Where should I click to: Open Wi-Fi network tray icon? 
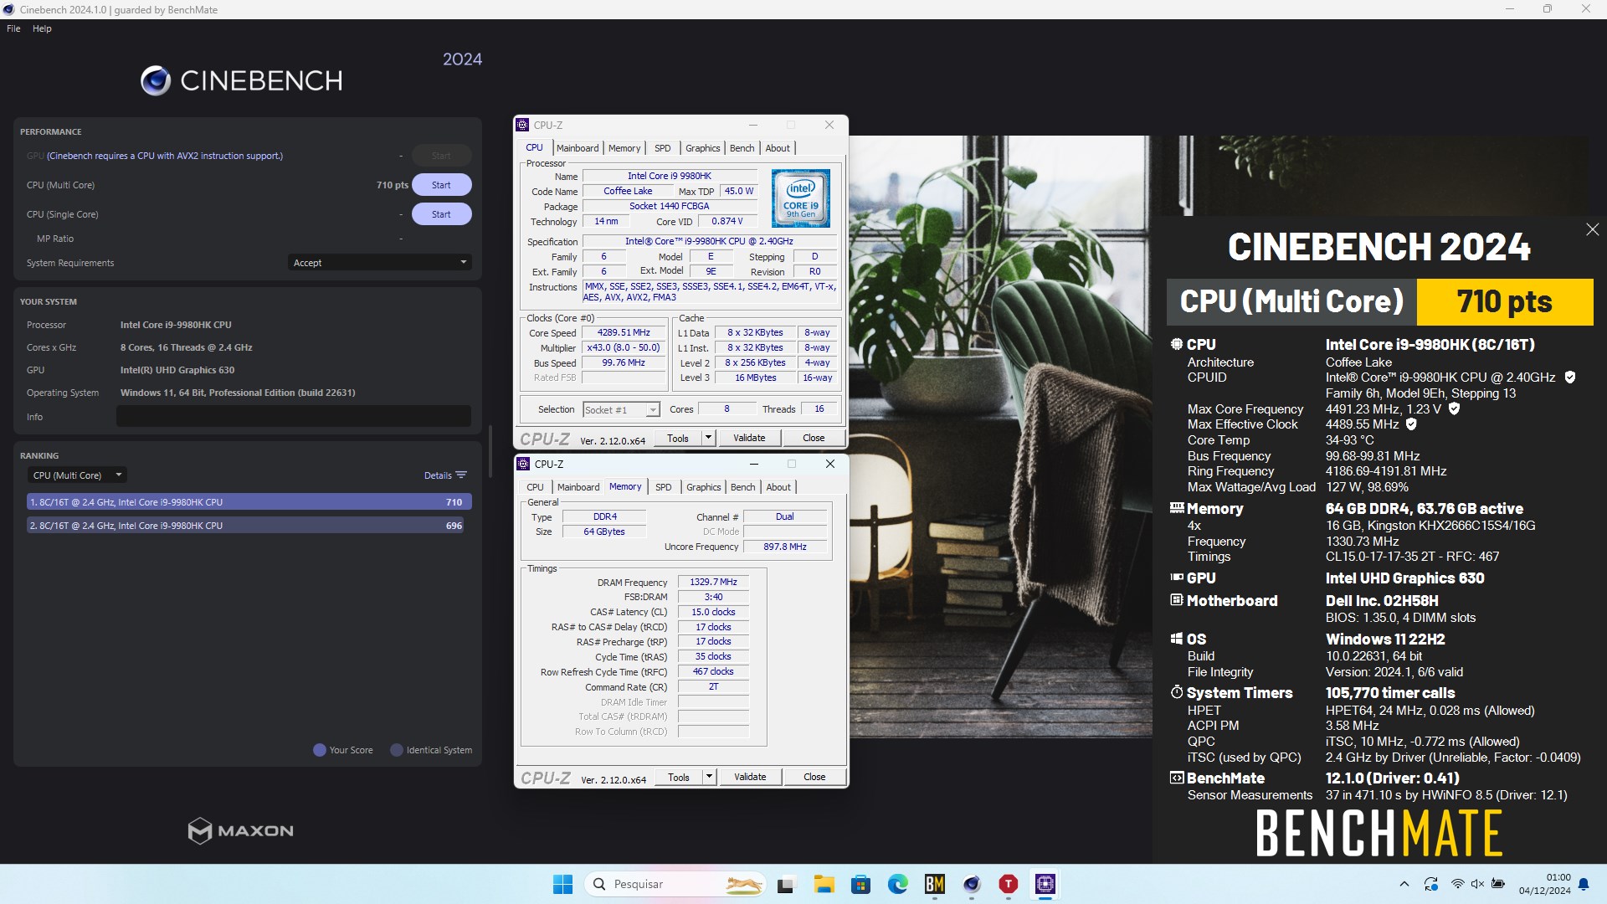coord(1457,884)
